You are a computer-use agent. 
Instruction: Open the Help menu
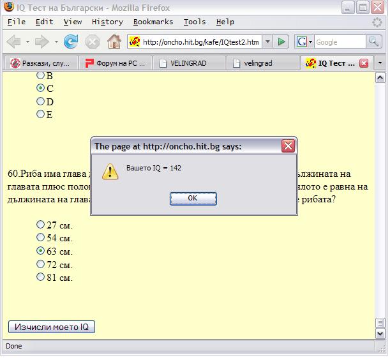tap(225, 22)
